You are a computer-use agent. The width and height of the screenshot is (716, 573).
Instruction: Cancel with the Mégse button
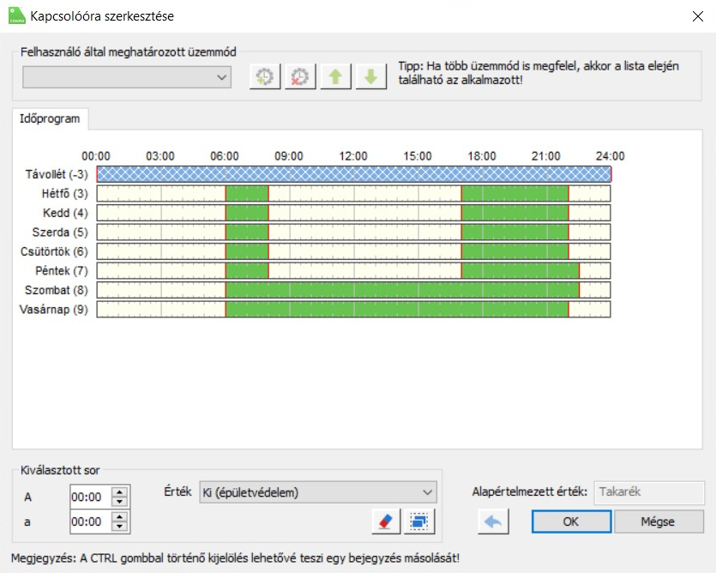point(658,522)
